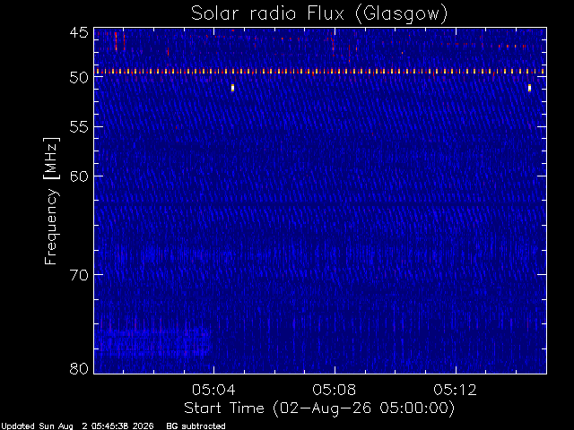Select the 45 MHz axis label
The height and width of the screenshot is (430, 574).
tap(79, 32)
